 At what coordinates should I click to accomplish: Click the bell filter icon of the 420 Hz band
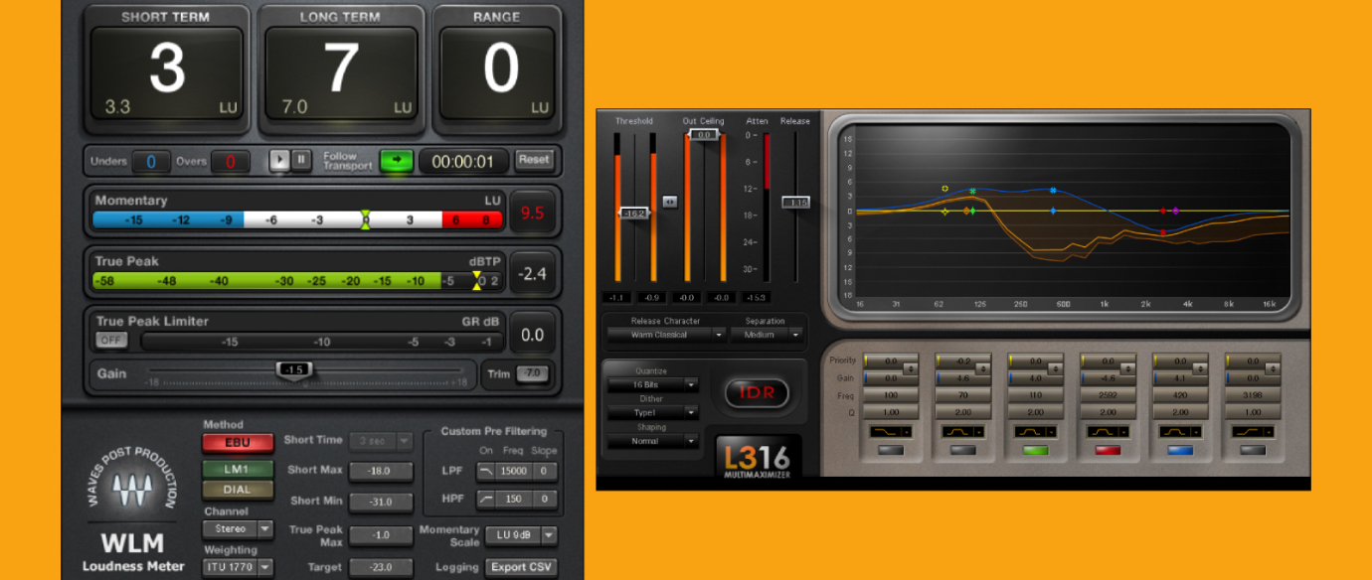click(x=1178, y=432)
